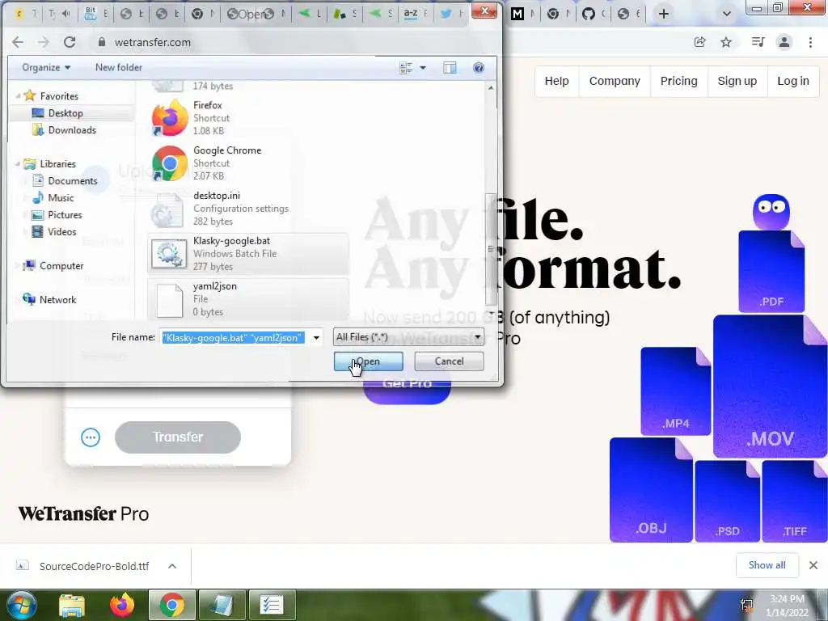Toggle the preview pane icon
828x621 pixels.
coord(450,68)
